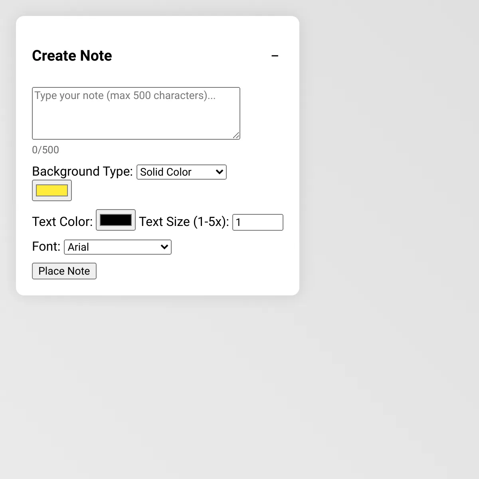This screenshot has height=479, width=479.
Task: Collapse the Create Note panel with minus button
Action: (275, 56)
